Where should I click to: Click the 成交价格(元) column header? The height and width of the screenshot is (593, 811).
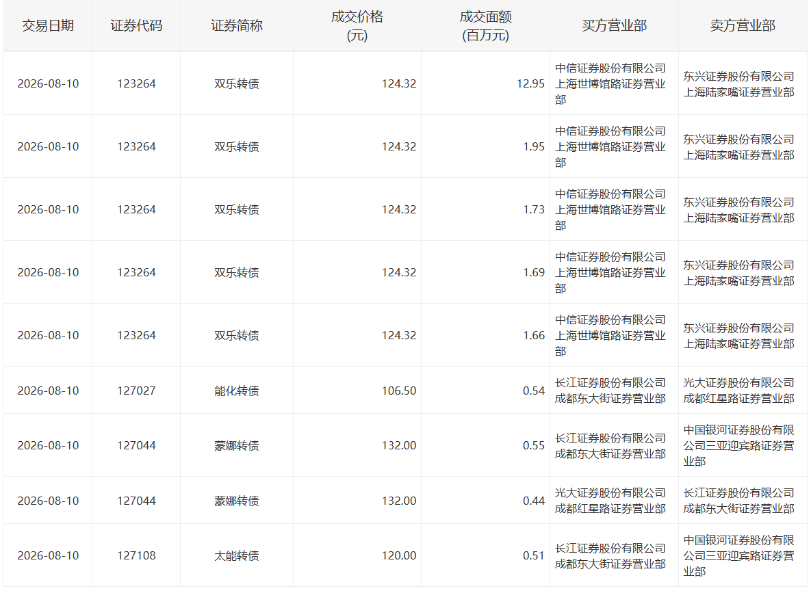357,26
